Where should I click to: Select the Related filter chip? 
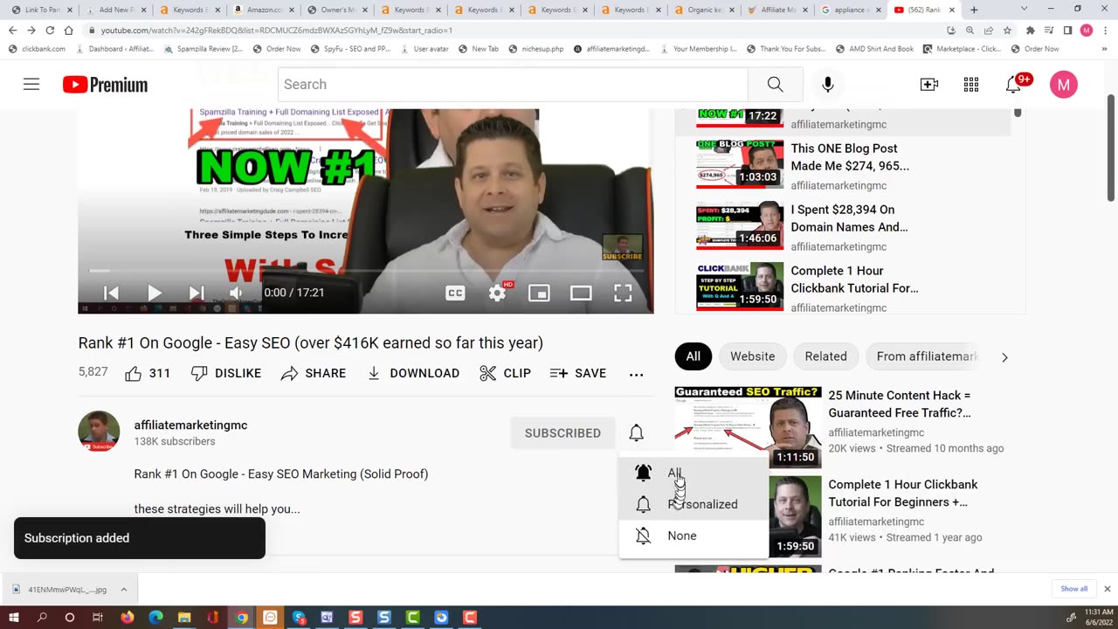click(825, 356)
